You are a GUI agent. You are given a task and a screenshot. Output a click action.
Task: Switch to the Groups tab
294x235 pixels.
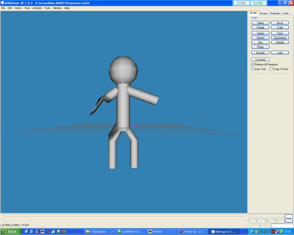(263, 13)
